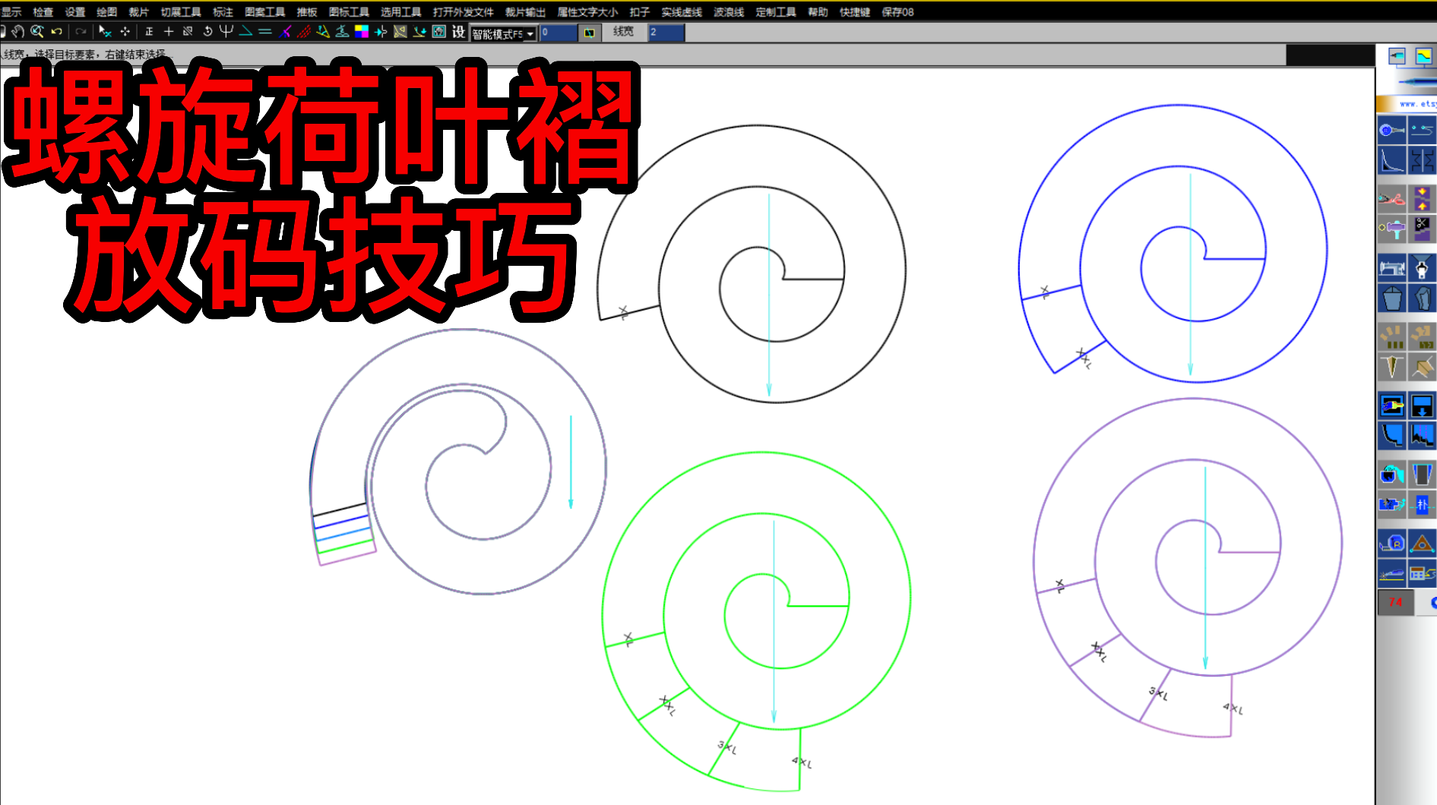Click the greyed redo arrow
1437x805 pixels.
80,31
